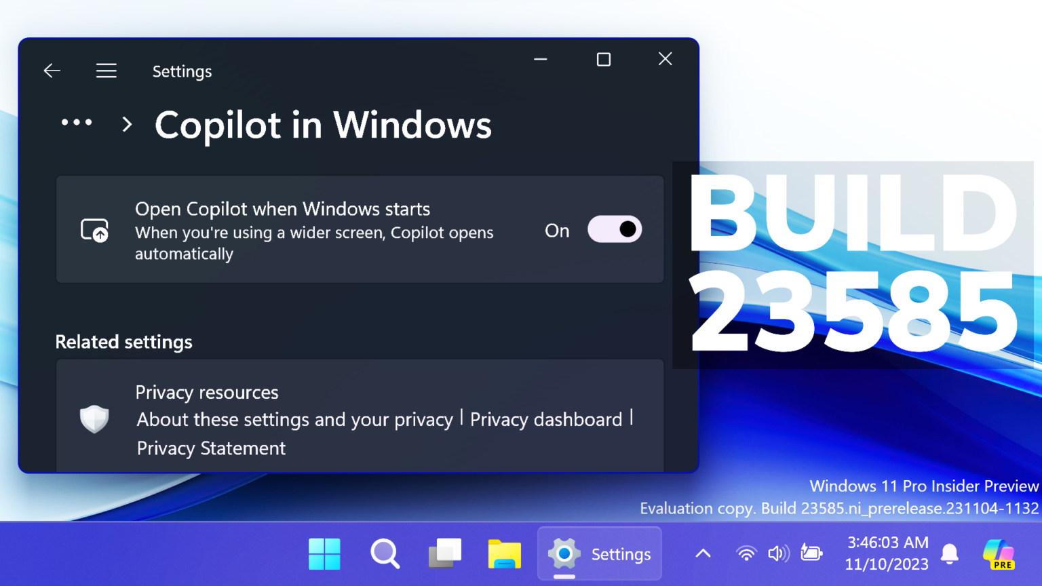The image size is (1042, 586).
Task: Open the Settings navigation menu
Action: coord(107,71)
